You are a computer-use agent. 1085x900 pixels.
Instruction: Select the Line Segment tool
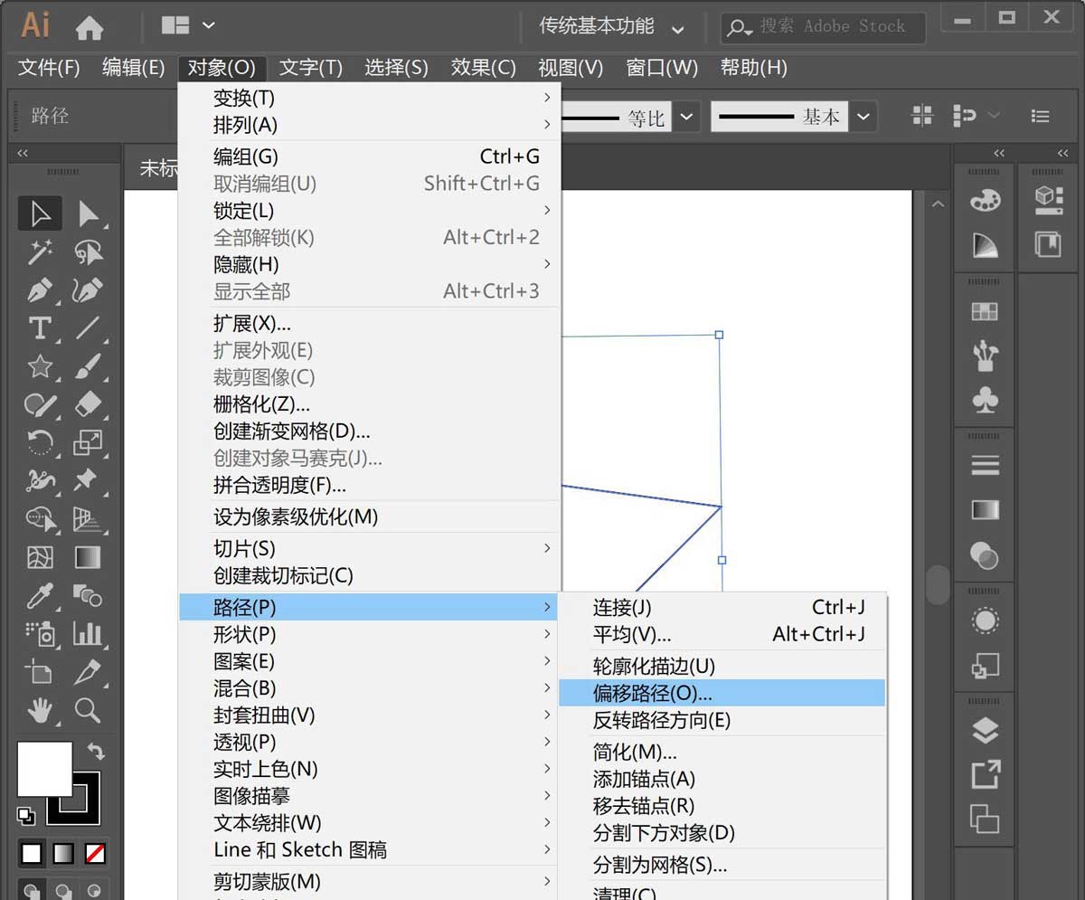pos(88,327)
